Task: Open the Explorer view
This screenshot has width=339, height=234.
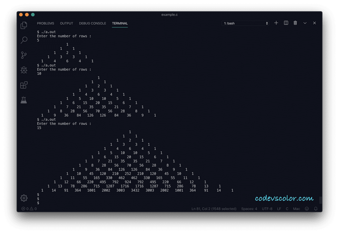Action: click(x=24, y=25)
